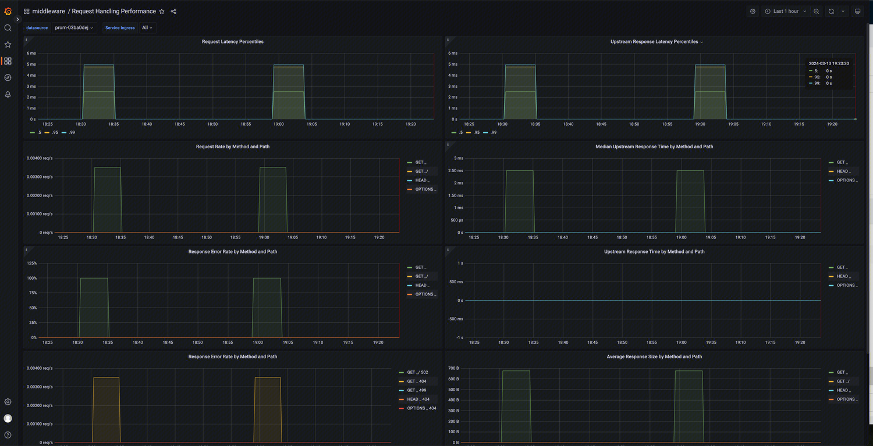Expand the Service Ingress All dropdown
The width and height of the screenshot is (873, 446).
147,27
